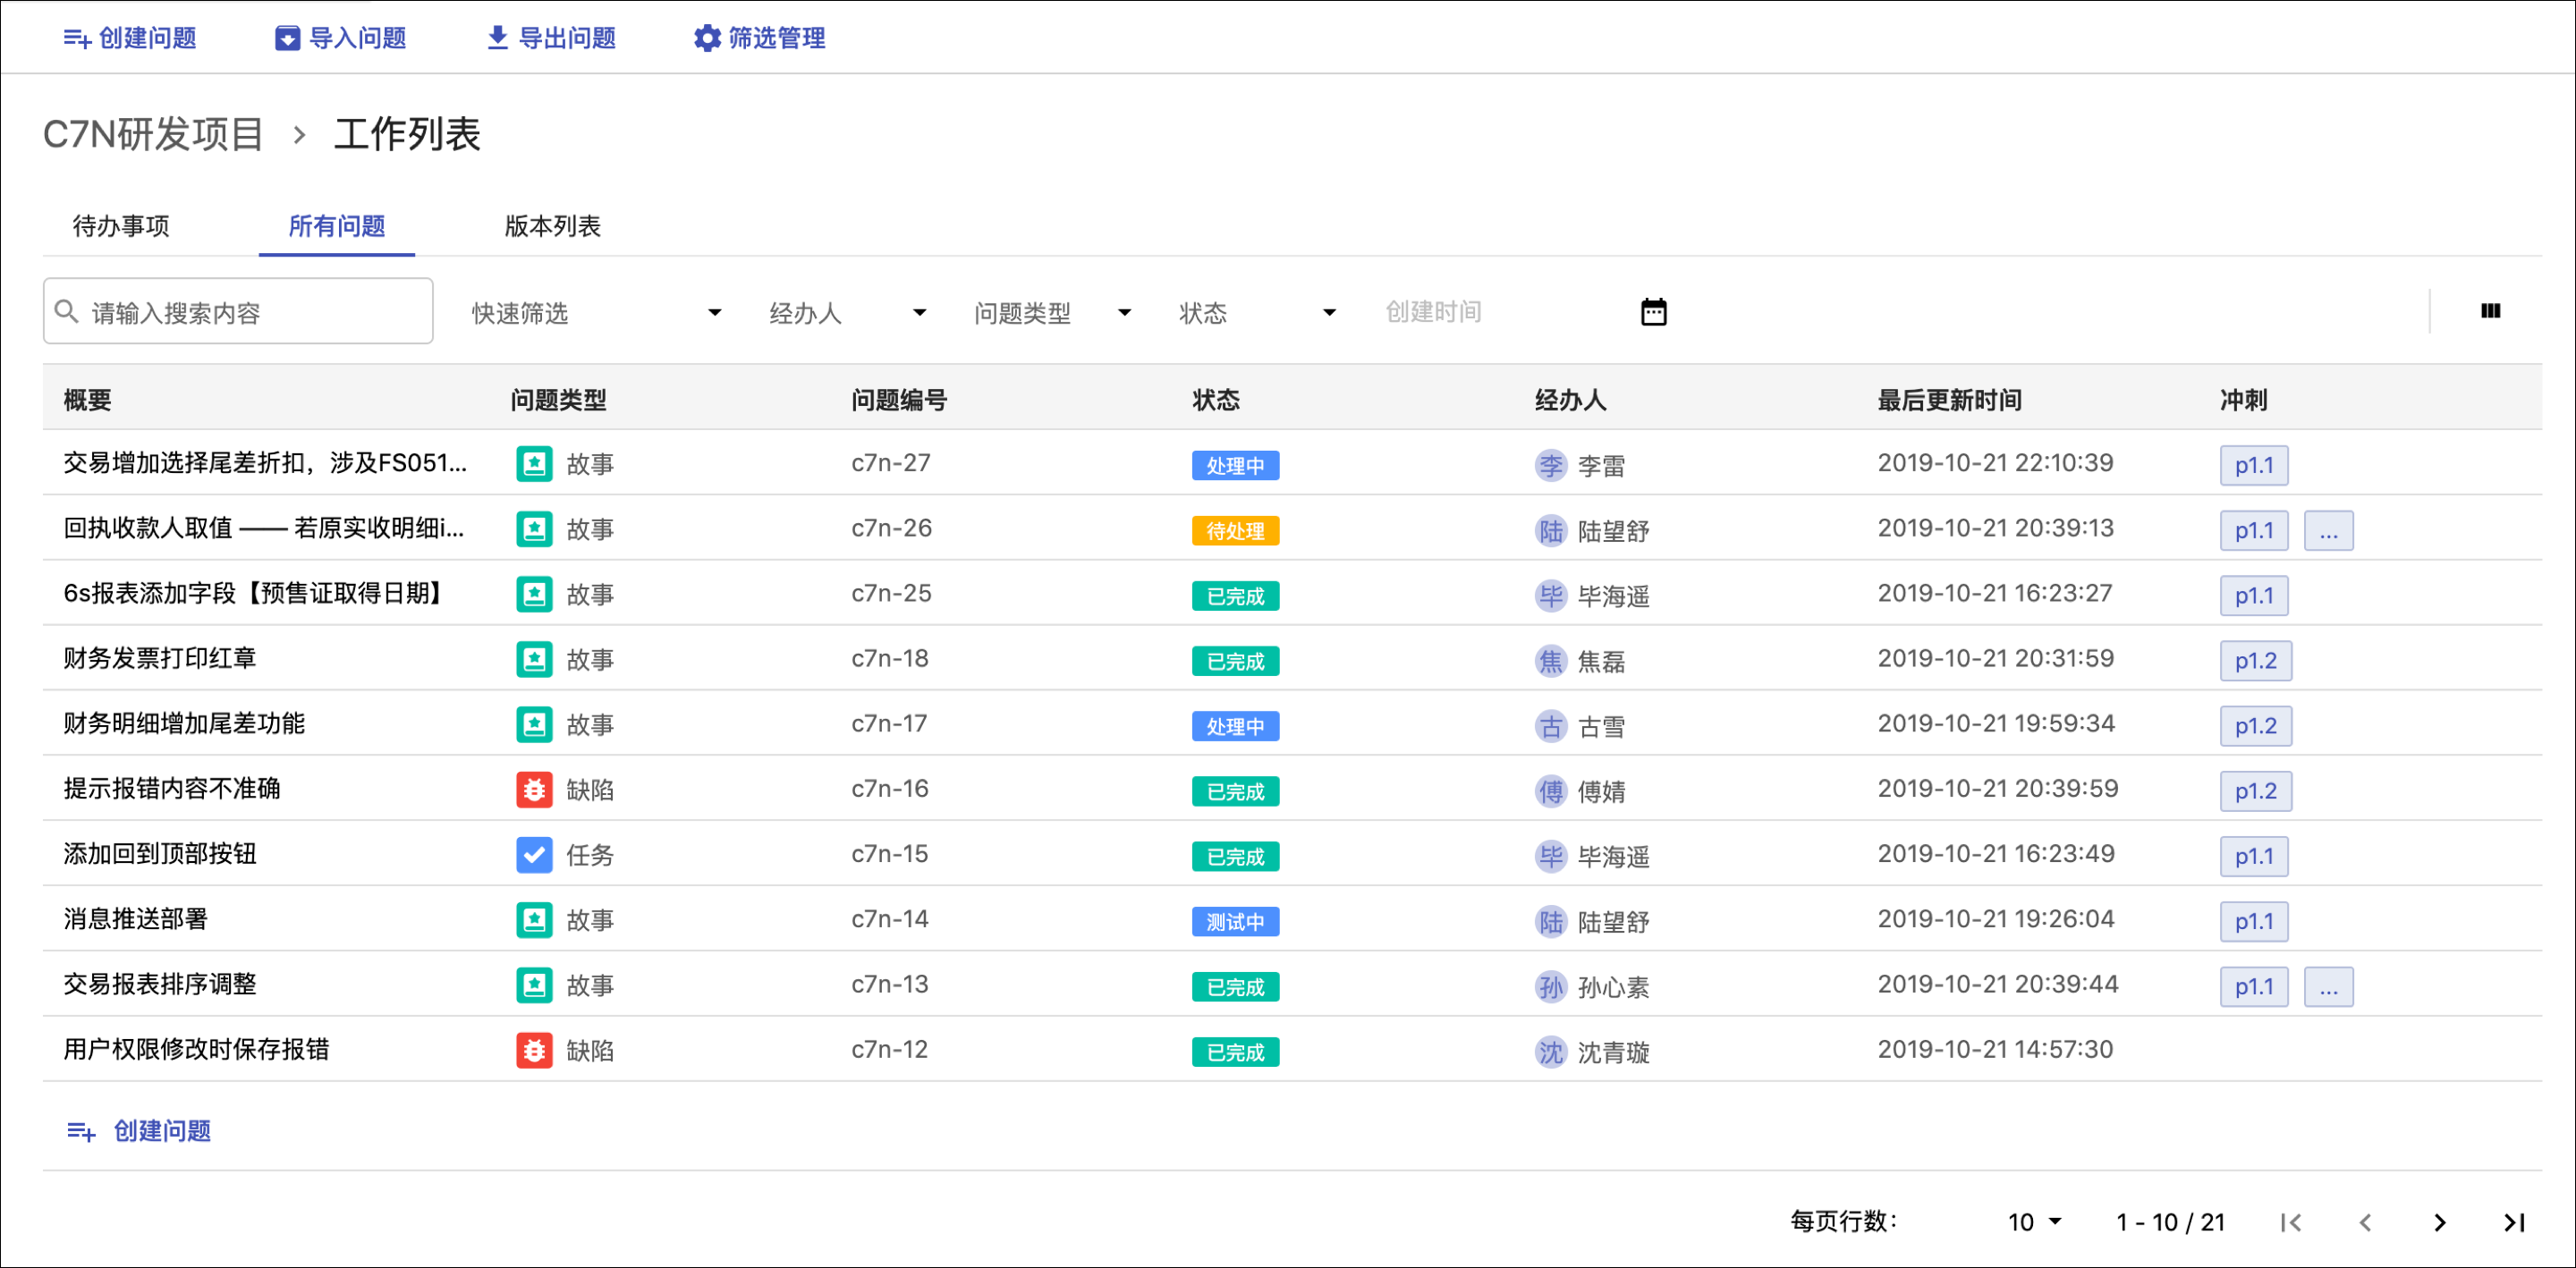
Task: Focus the 请输入搜索内容 search field
Action: 238,312
